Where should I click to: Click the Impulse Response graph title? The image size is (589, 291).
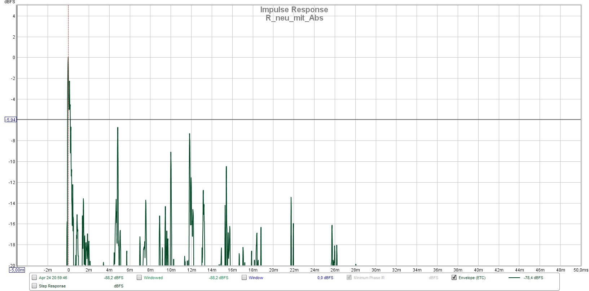point(294,10)
